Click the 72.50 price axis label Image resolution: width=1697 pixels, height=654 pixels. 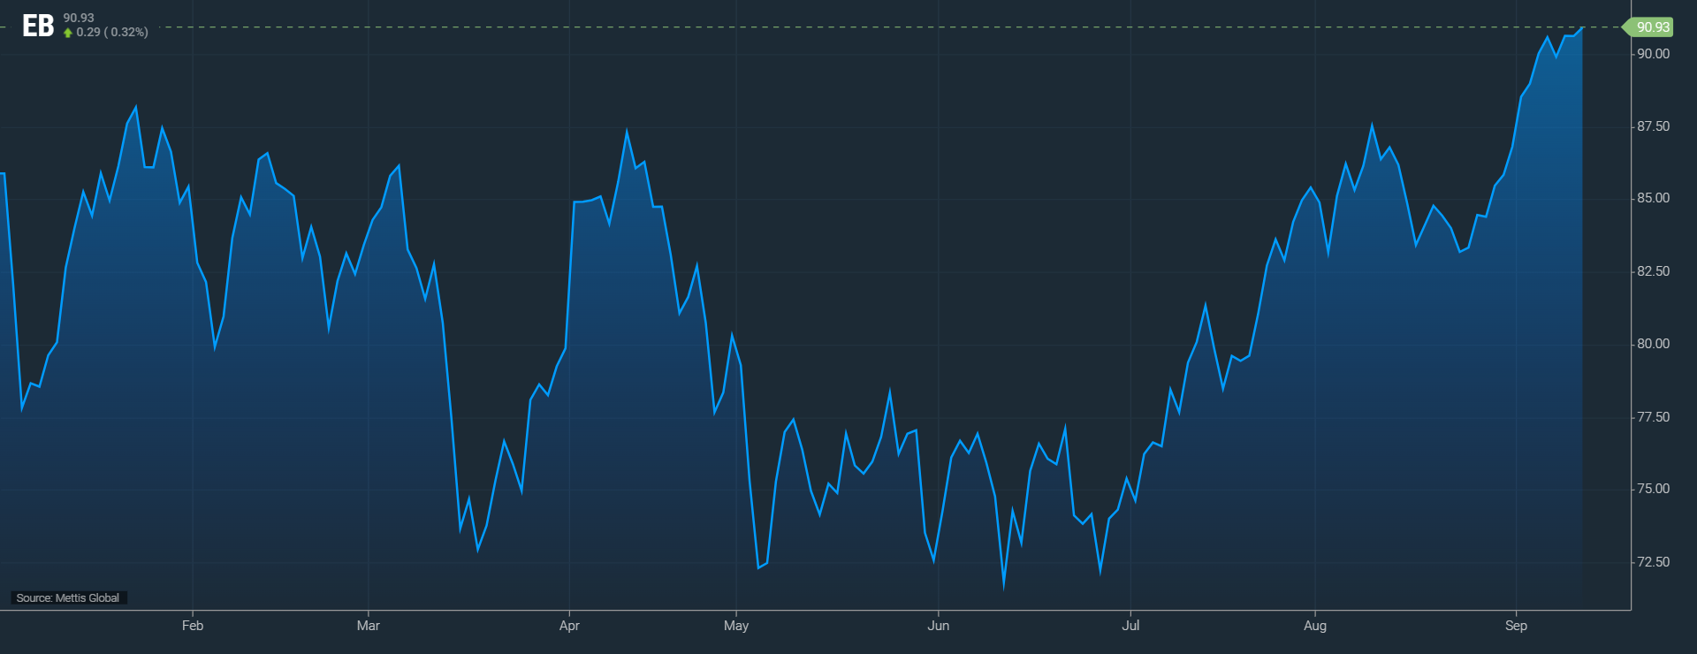[x=1653, y=562]
